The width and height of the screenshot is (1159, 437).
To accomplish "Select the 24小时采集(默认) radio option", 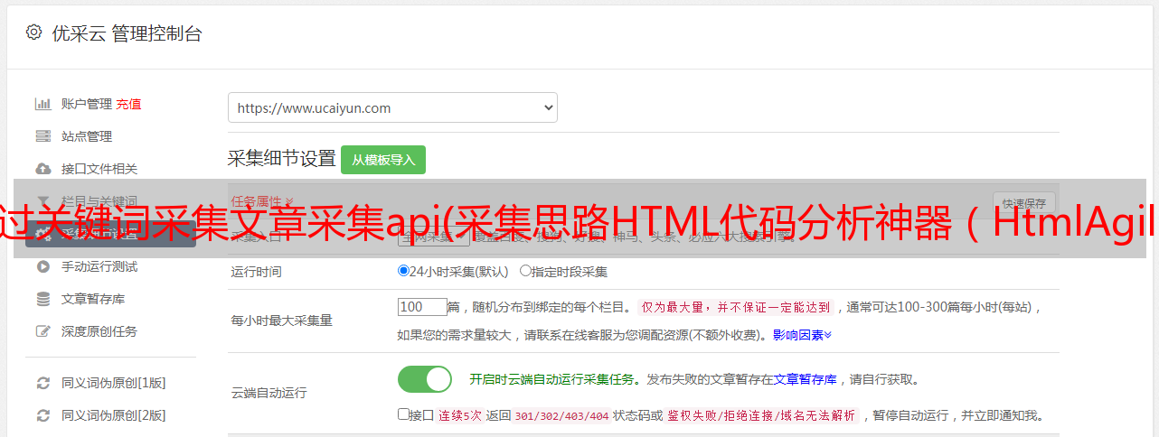I will 403,270.
